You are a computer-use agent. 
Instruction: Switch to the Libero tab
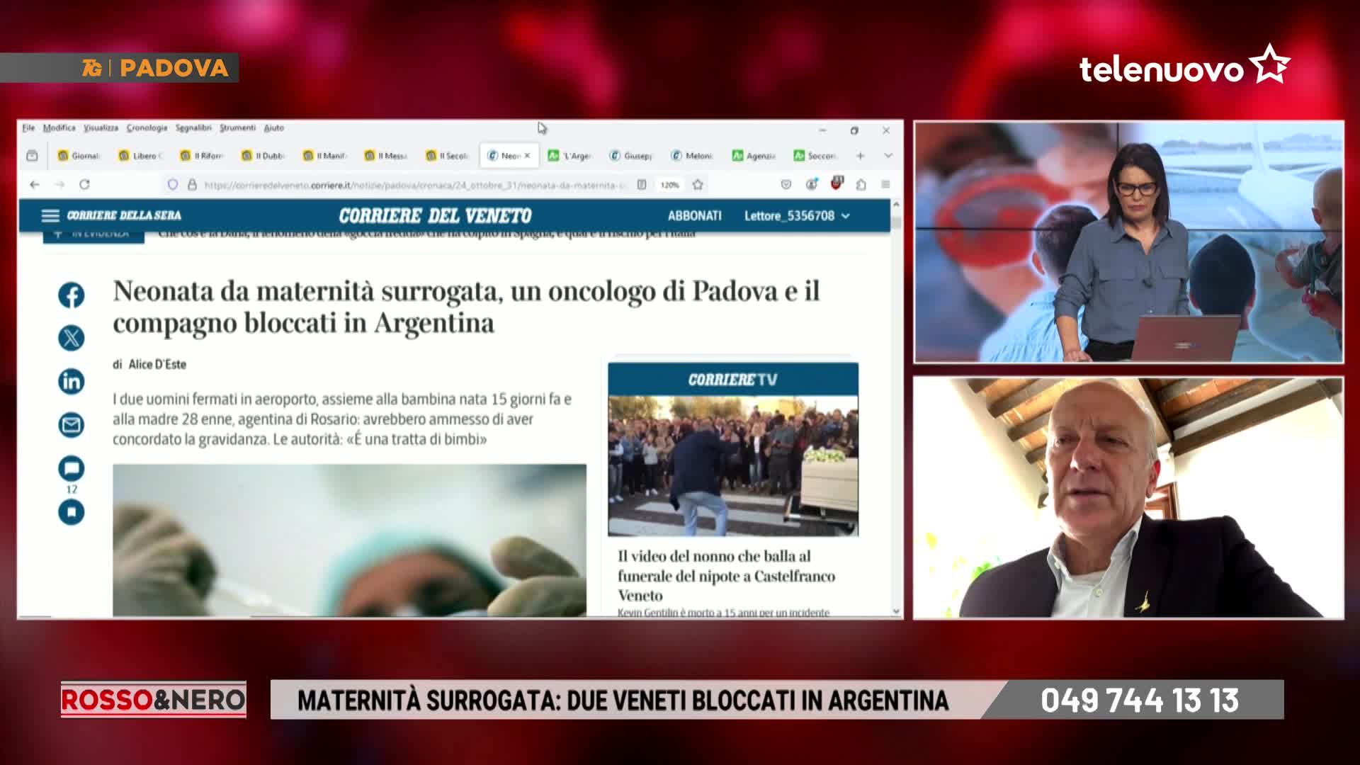pyautogui.click(x=142, y=155)
